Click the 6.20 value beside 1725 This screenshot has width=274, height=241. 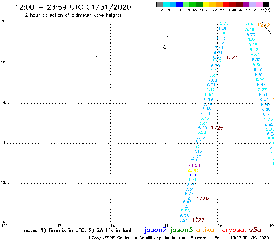click(x=203, y=128)
